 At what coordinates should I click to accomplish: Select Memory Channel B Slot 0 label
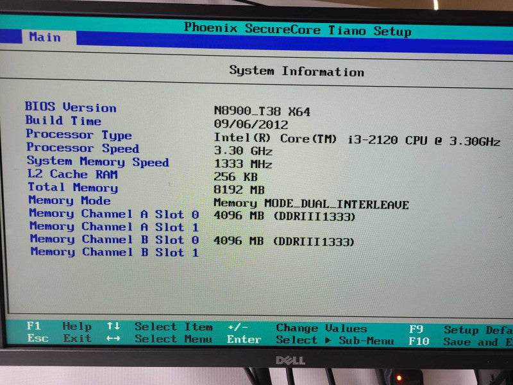click(115, 239)
